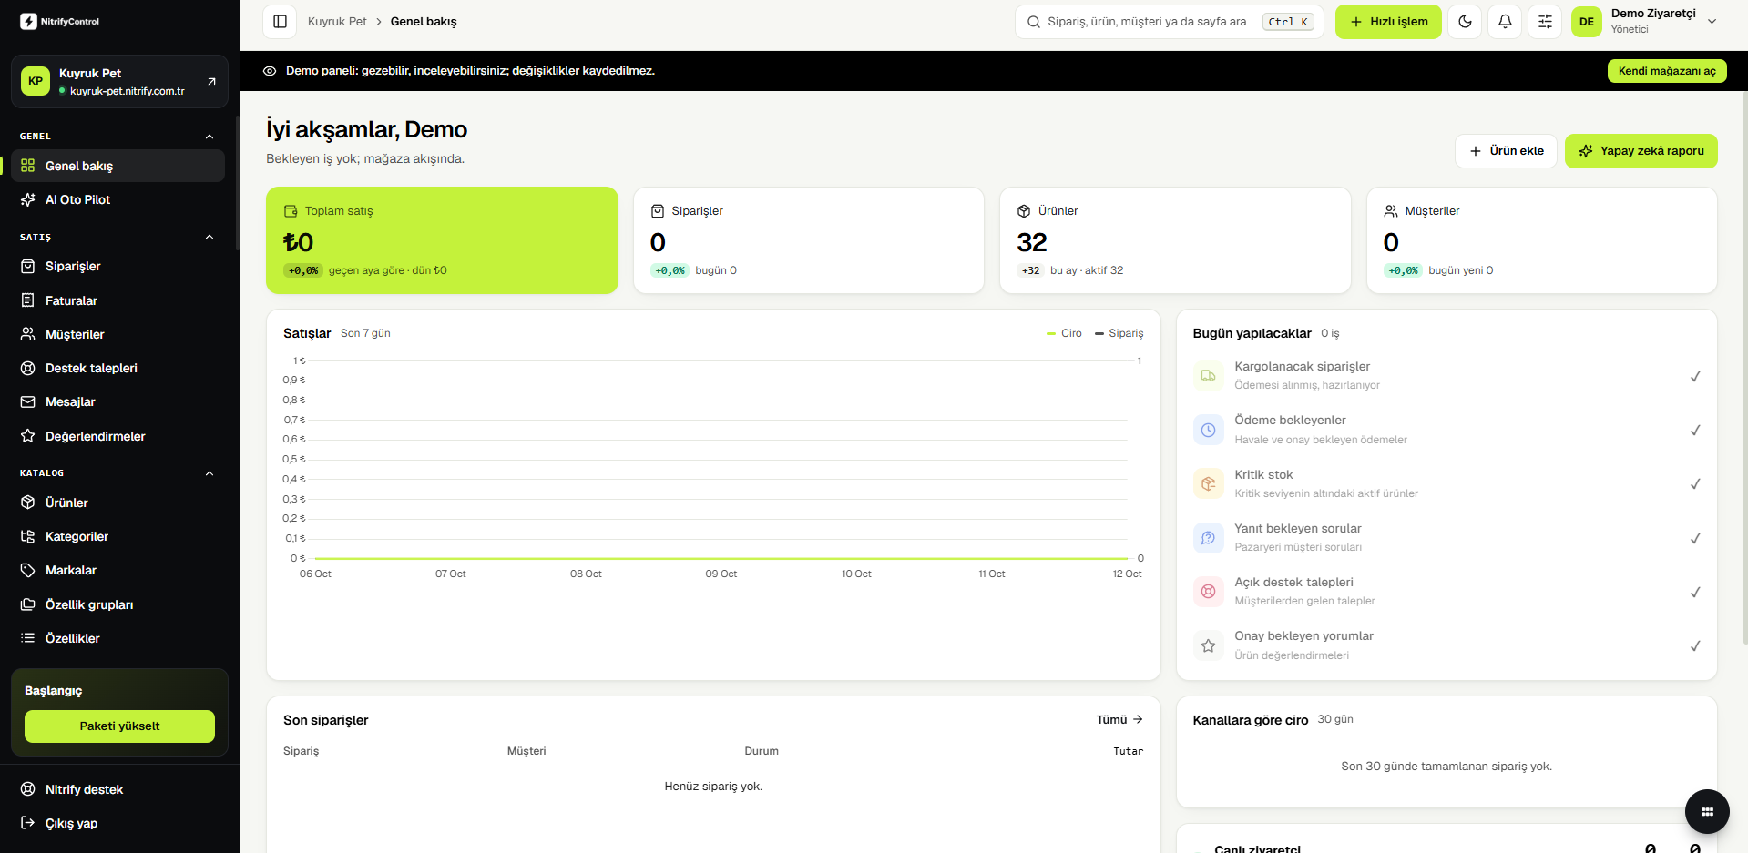Open the floating chat widget button
The width and height of the screenshot is (1748, 853).
point(1707,811)
